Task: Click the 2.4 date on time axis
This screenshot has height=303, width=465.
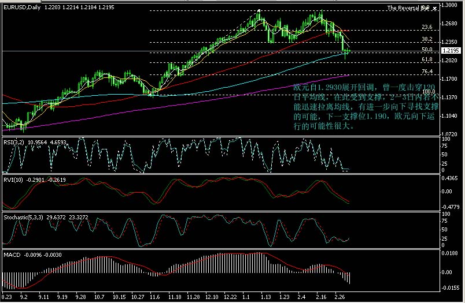Action: pyautogui.click(x=301, y=297)
